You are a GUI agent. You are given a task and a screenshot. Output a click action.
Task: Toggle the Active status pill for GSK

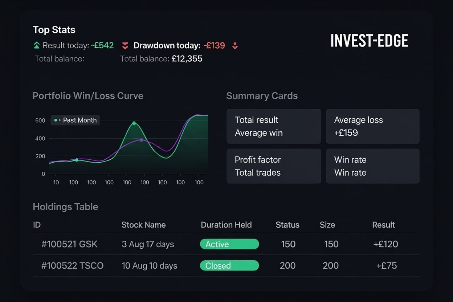pyautogui.click(x=229, y=244)
